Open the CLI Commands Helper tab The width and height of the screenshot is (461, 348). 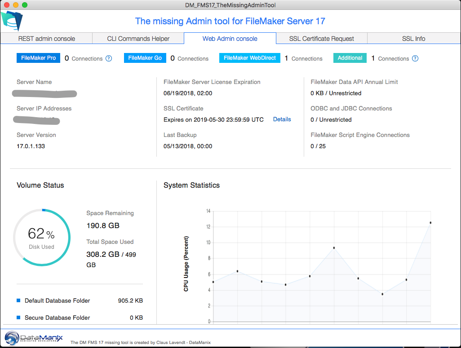tap(138, 39)
